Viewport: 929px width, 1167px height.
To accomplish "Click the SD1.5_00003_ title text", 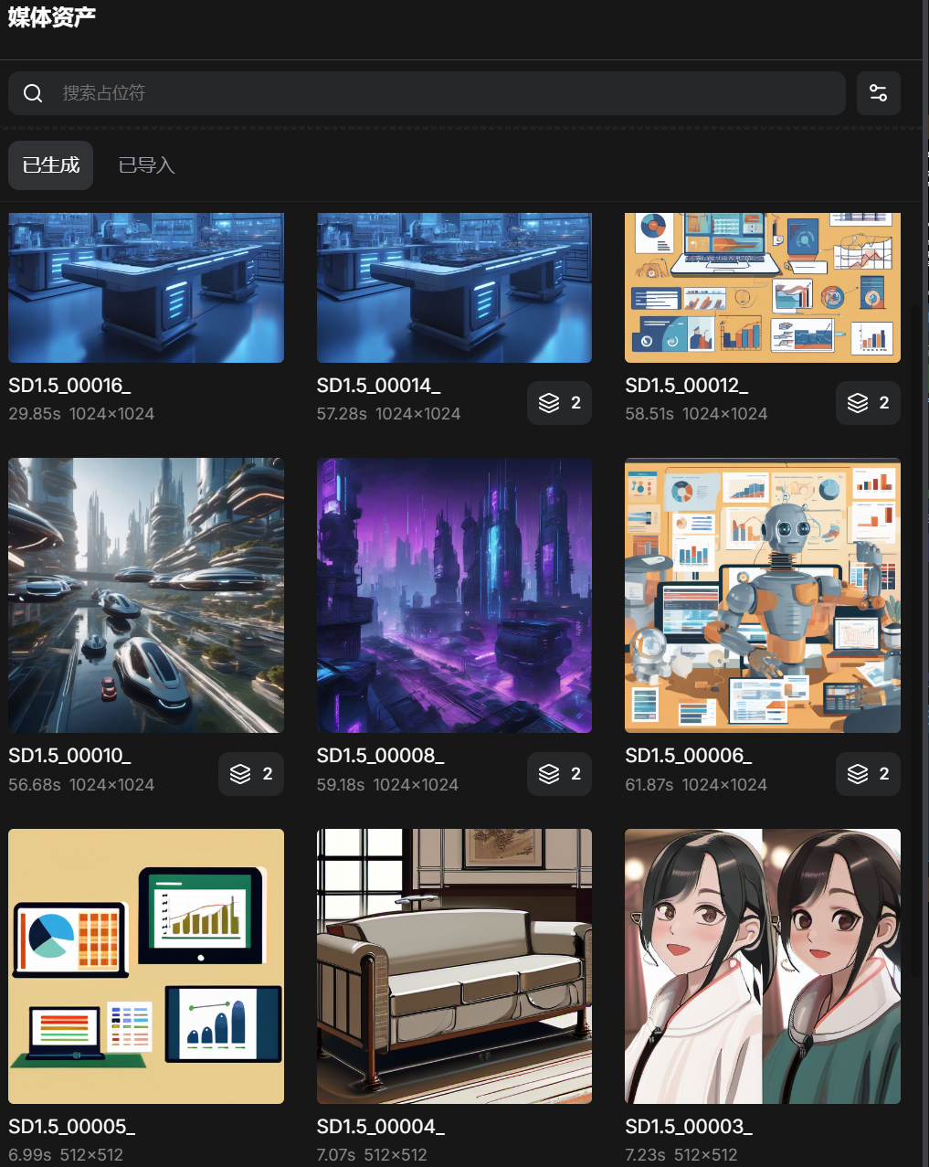I will [x=689, y=1127].
